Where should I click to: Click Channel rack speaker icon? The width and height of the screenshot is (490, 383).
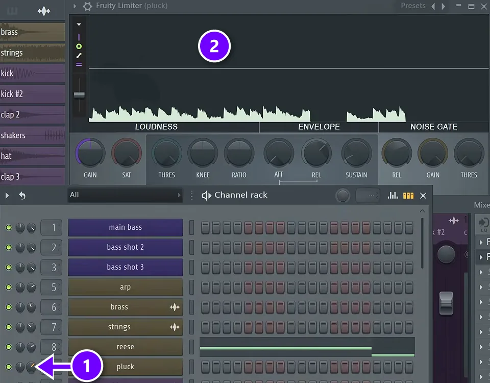[206, 196]
